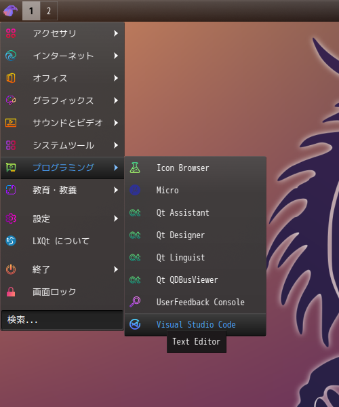339x407 pixels.
Task: Click the Visual Studio Code icon
Action: coord(135,324)
